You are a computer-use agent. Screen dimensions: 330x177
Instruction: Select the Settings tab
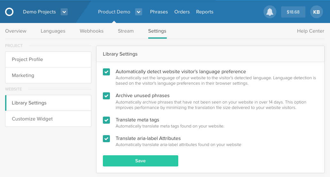(157, 31)
